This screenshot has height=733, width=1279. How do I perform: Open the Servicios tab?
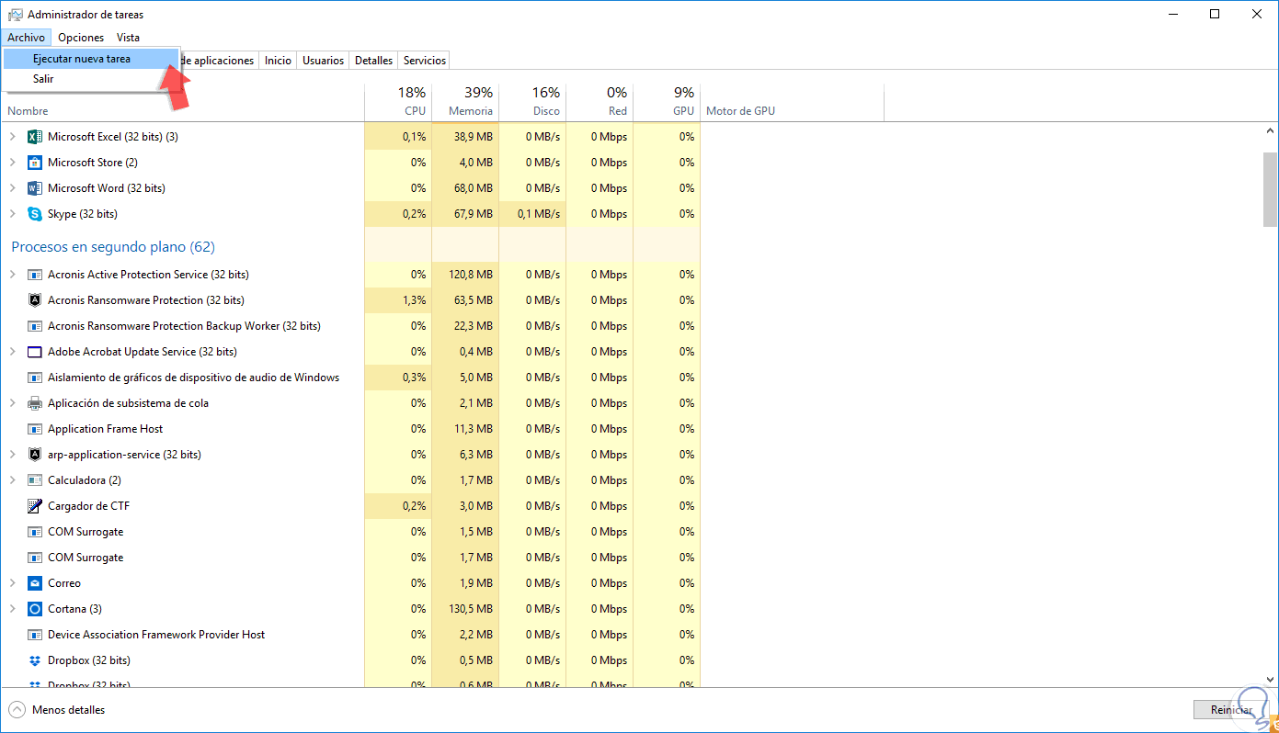[x=425, y=61]
